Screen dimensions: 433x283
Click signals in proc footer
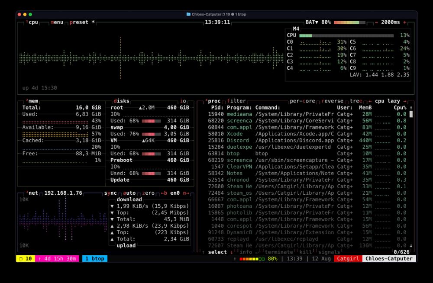tap(329, 252)
